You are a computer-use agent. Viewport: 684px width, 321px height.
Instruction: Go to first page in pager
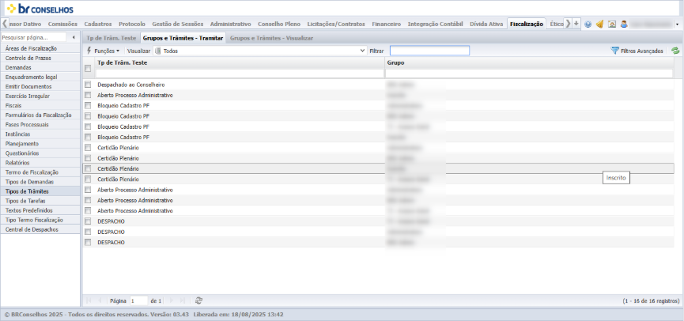coord(89,300)
